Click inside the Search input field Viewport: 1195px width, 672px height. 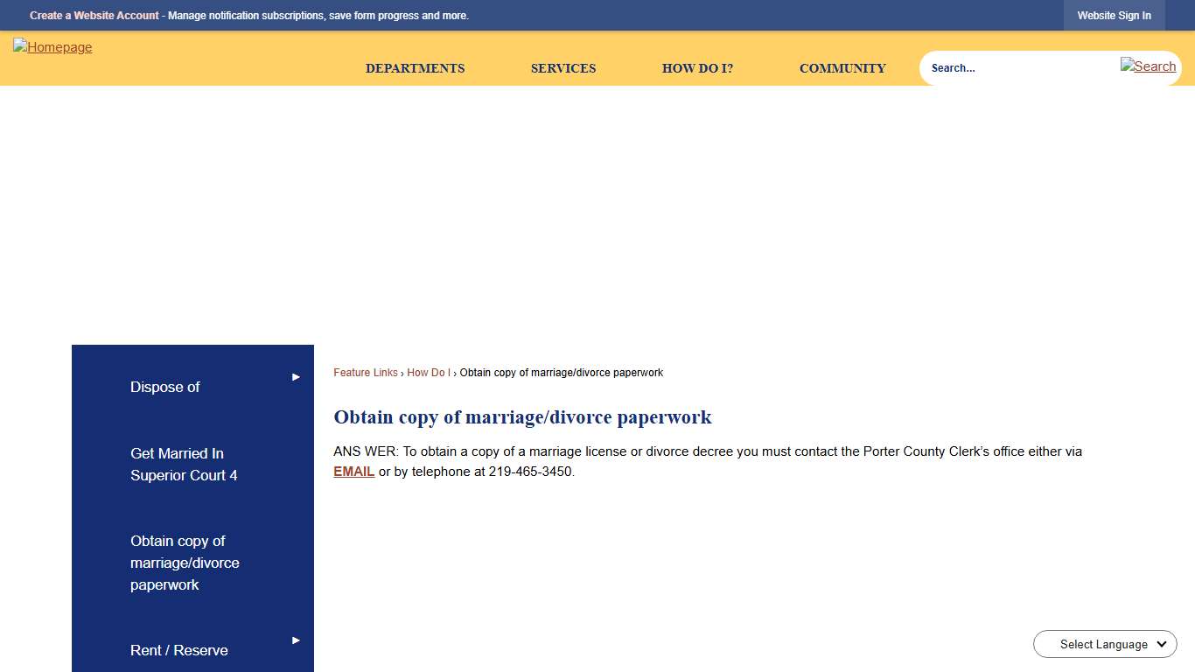[x=1006, y=67]
